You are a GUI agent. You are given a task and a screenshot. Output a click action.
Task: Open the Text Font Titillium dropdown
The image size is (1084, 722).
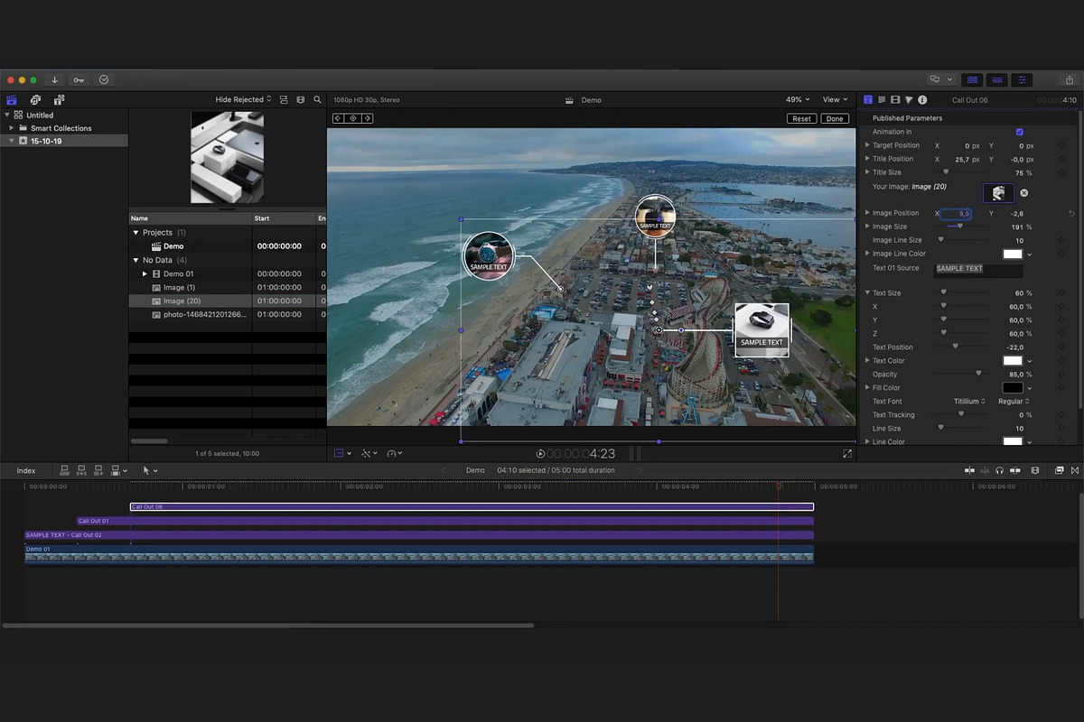point(970,402)
